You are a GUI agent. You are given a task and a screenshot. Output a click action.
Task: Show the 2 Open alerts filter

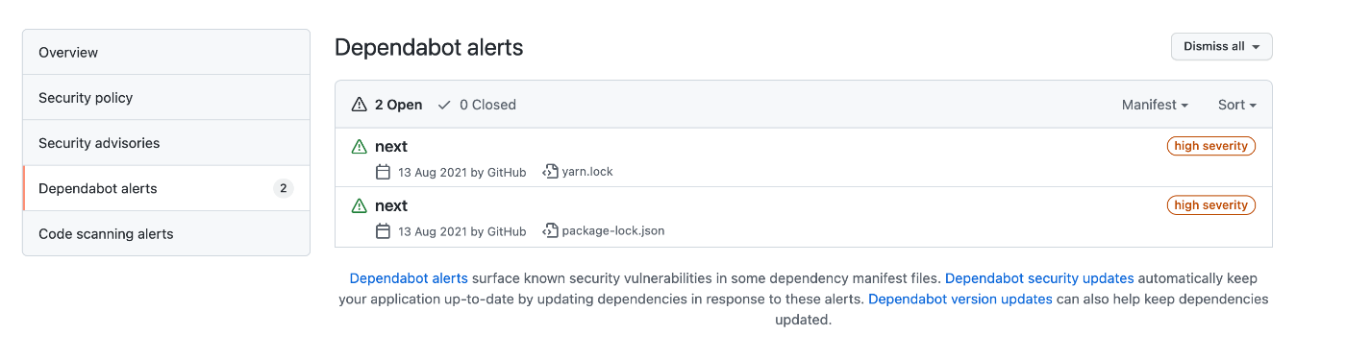[387, 105]
